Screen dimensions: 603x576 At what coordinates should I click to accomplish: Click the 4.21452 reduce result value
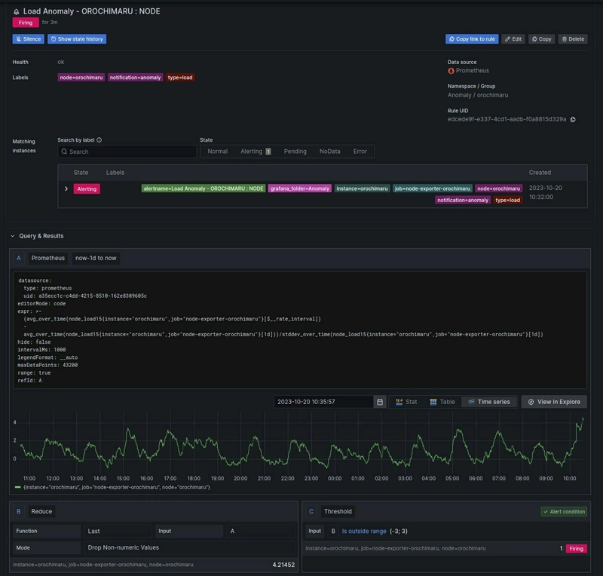click(x=283, y=565)
